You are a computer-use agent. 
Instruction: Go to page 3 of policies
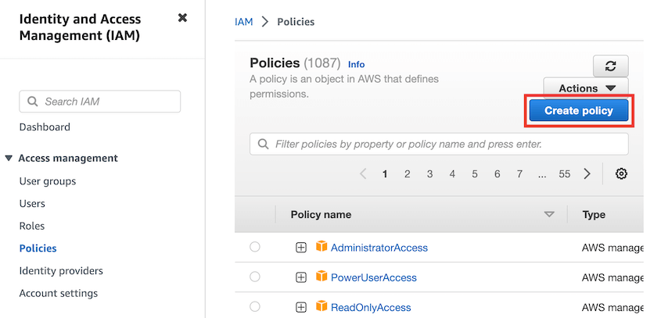coord(429,174)
